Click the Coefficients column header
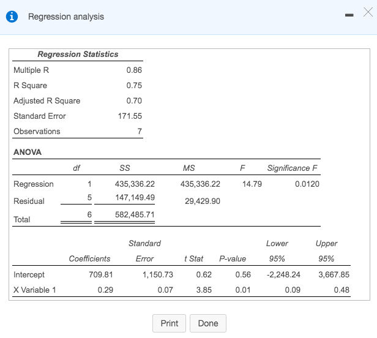This screenshot has width=377, height=338. click(x=89, y=258)
